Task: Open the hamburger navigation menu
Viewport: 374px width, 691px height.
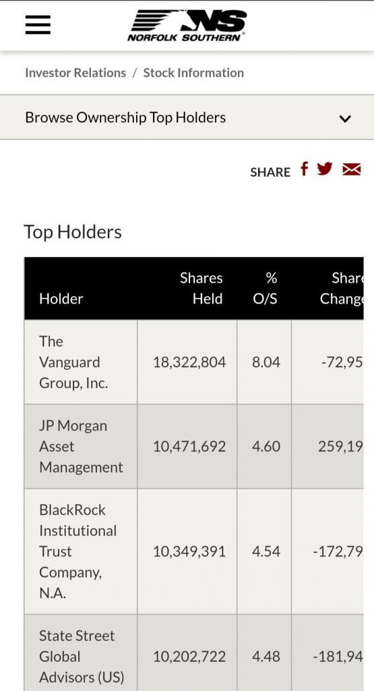Action: coord(38,25)
